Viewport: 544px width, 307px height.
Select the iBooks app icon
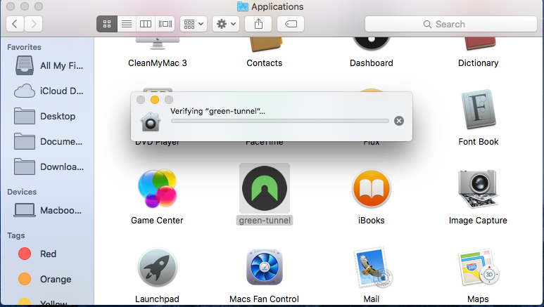point(371,188)
